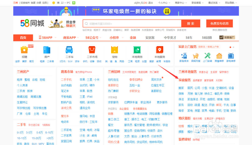Open the 58同镇 navigation tab
The height and width of the screenshot is (145, 252).
pyautogui.click(x=207, y=38)
